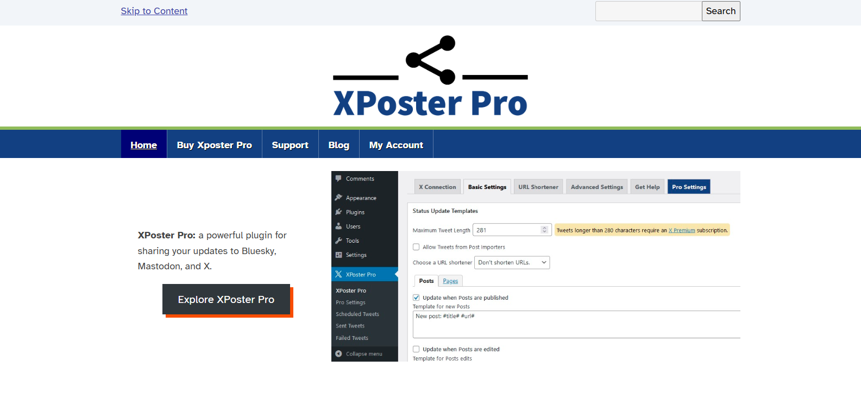Open the Advanced Settings tab
861x398 pixels.
[597, 187]
